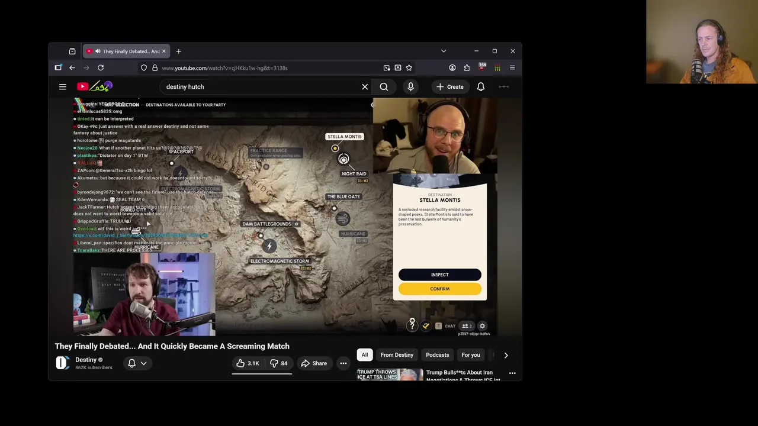
Task: Select the 'All' filter chip
Action: point(365,355)
